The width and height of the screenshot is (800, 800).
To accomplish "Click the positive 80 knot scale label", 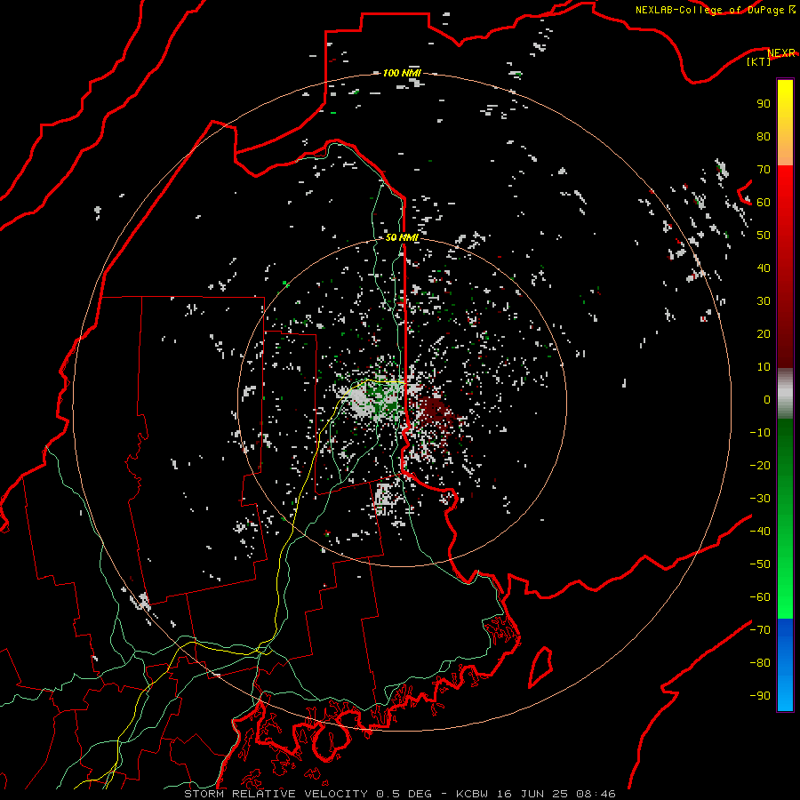I will 764,137.
